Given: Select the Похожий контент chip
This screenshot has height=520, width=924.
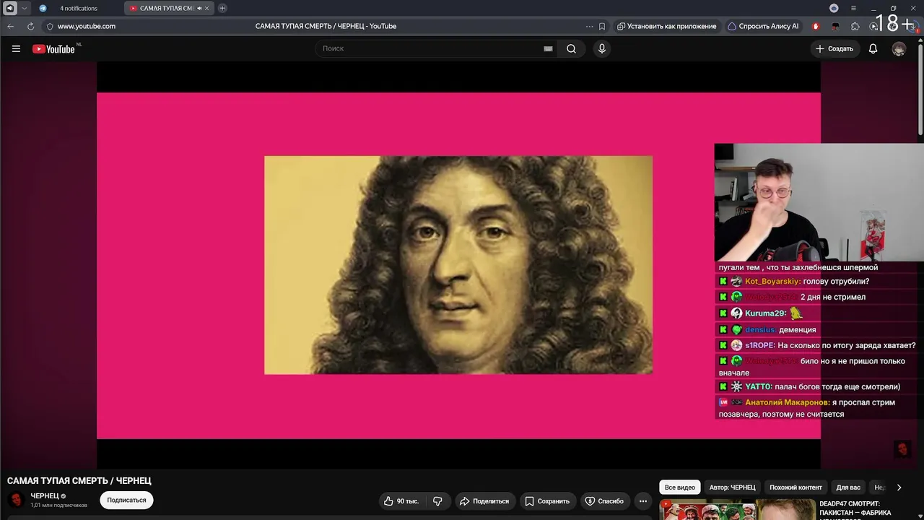Looking at the screenshot, I should point(796,487).
